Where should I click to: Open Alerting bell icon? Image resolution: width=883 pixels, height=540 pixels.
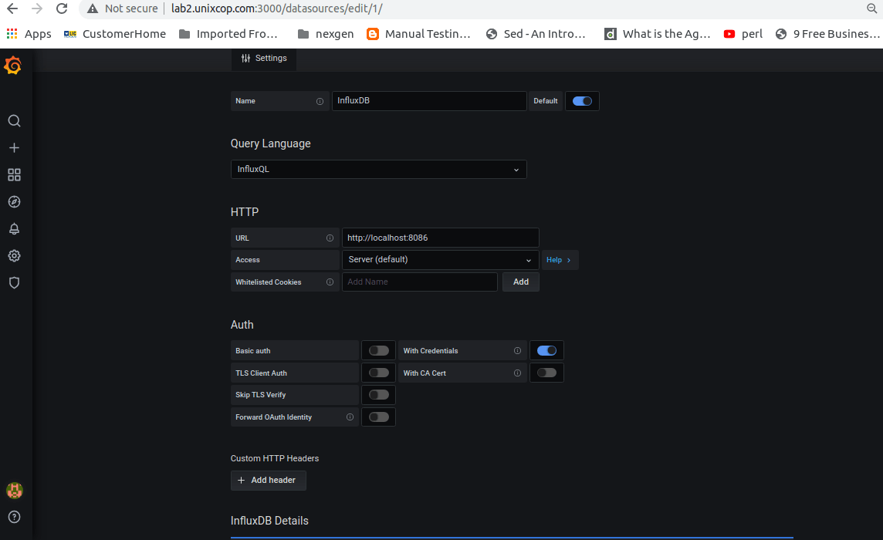(x=14, y=228)
